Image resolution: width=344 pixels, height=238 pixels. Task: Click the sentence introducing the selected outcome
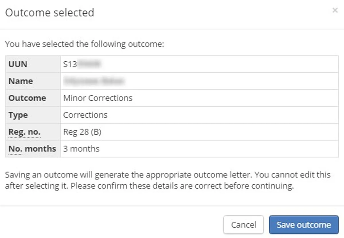[x=84, y=44]
